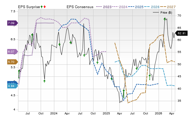This screenshot has width=193, height=115.
Task: Click the green surprise arrow just after July 2024
Action: pyautogui.click(x=84, y=55)
